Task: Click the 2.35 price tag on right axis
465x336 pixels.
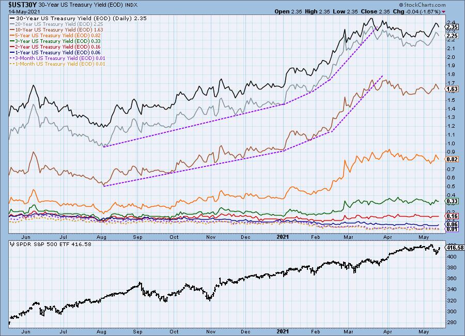Action: [x=452, y=27]
